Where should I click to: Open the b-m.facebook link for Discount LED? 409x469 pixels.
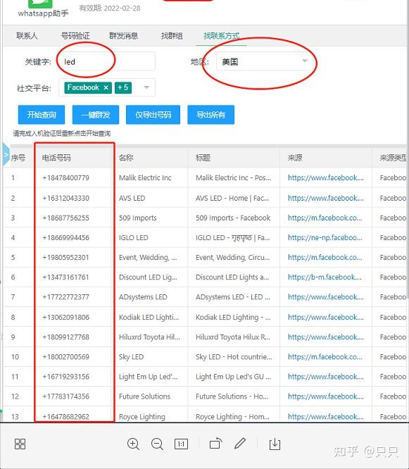[325, 277]
